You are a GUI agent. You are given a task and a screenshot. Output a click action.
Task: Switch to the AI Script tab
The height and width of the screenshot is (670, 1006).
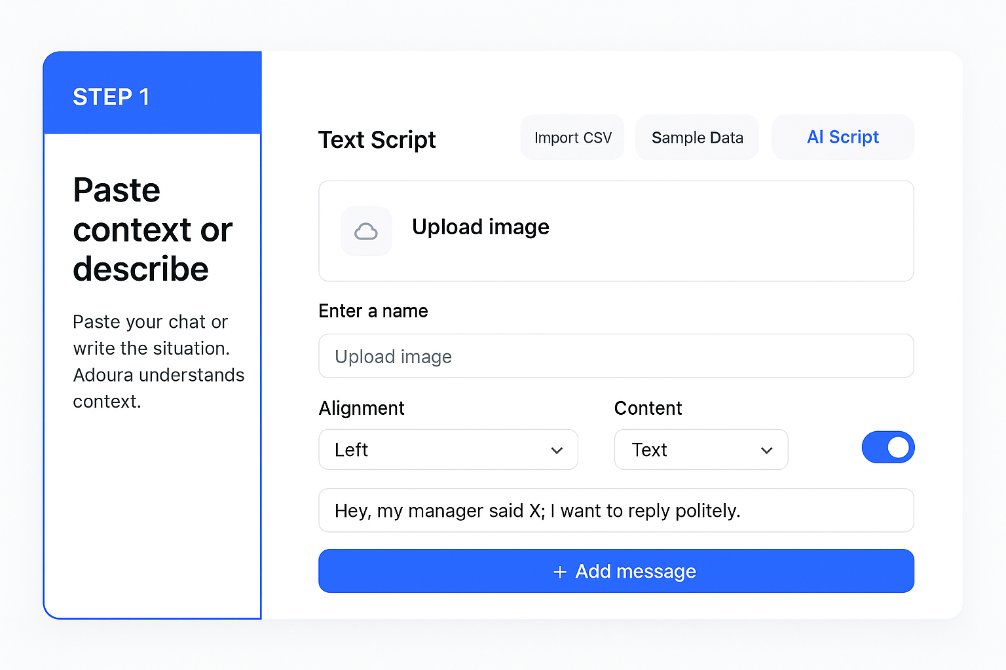(842, 137)
